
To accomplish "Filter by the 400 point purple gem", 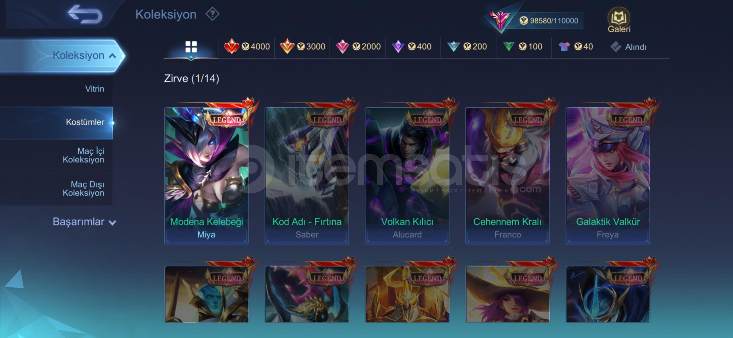I will (x=411, y=47).
